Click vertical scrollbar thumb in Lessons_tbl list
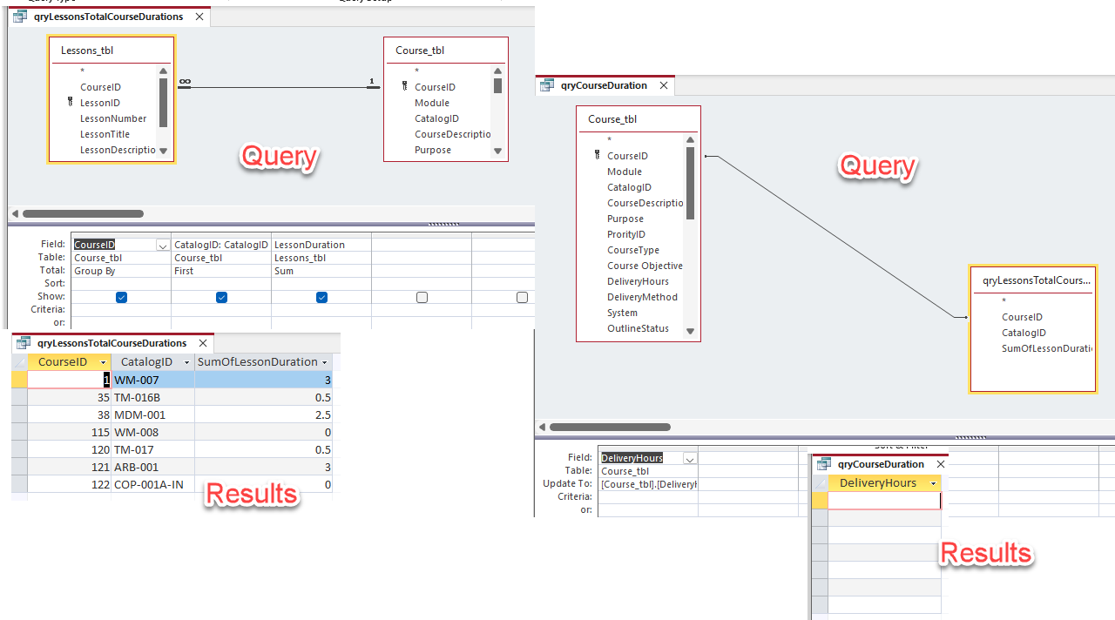The width and height of the screenshot is (1115, 620). (x=163, y=103)
